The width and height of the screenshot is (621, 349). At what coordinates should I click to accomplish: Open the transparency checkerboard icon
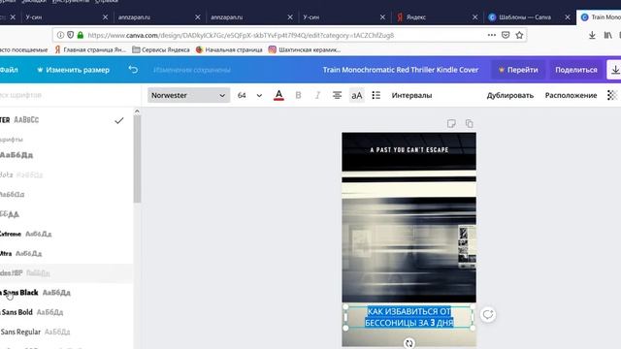[x=612, y=95]
